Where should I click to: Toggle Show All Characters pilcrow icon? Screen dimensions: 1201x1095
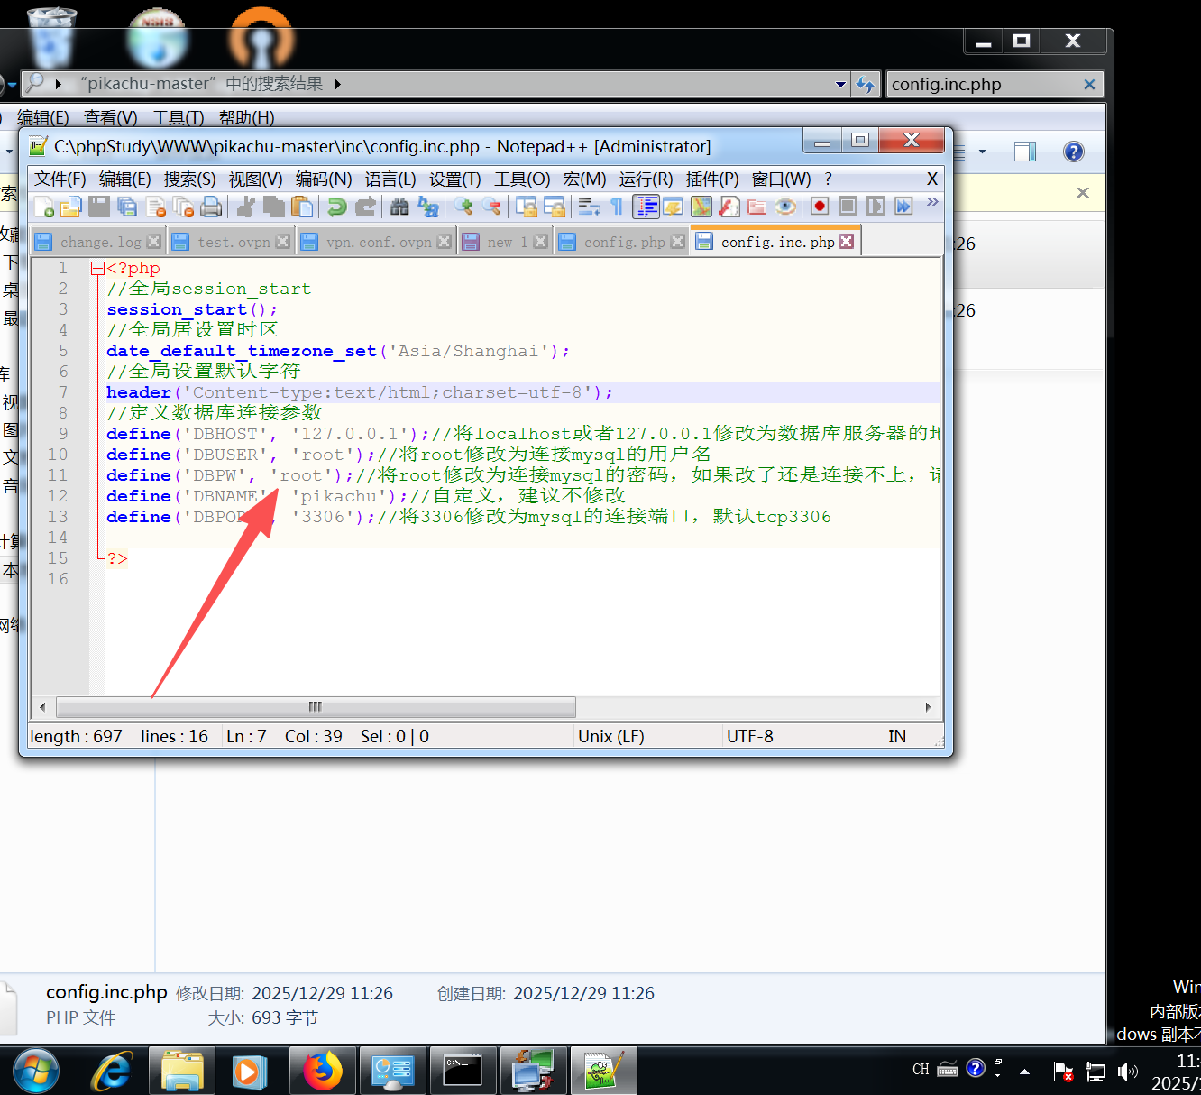618,207
